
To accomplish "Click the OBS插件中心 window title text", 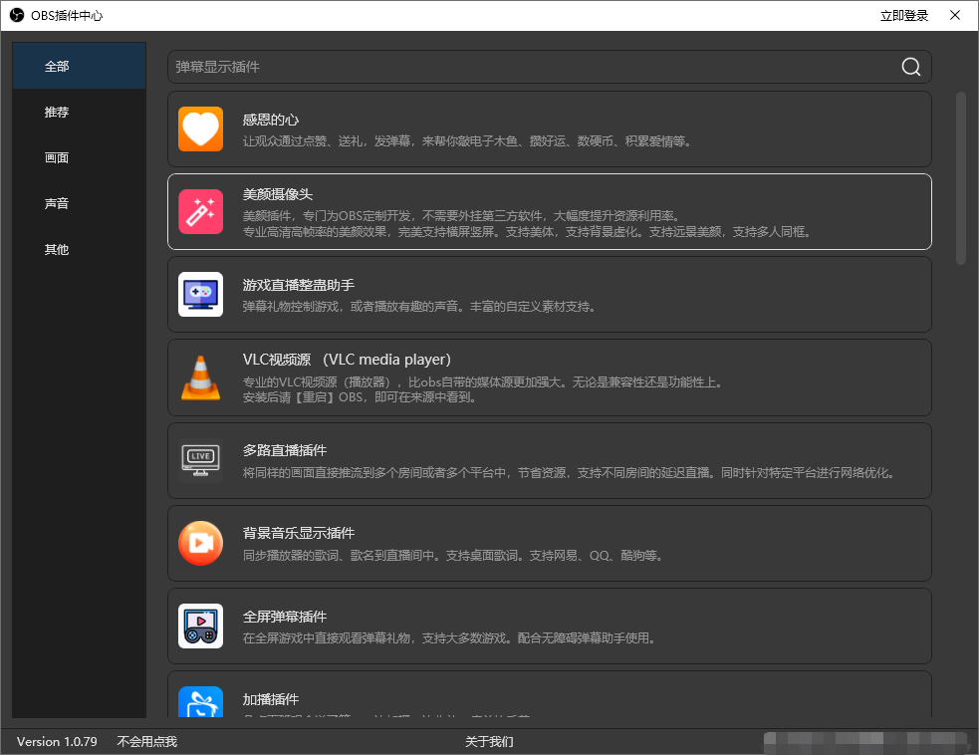I will click(x=67, y=16).
